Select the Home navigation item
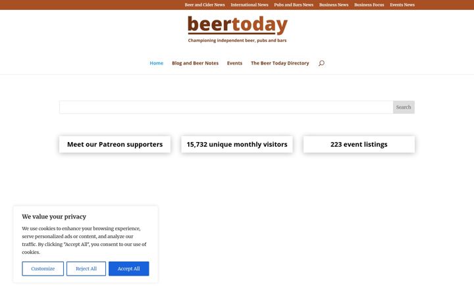 (x=156, y=63)
